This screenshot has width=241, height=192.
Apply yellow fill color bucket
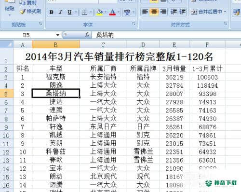[x=100, y=12]
